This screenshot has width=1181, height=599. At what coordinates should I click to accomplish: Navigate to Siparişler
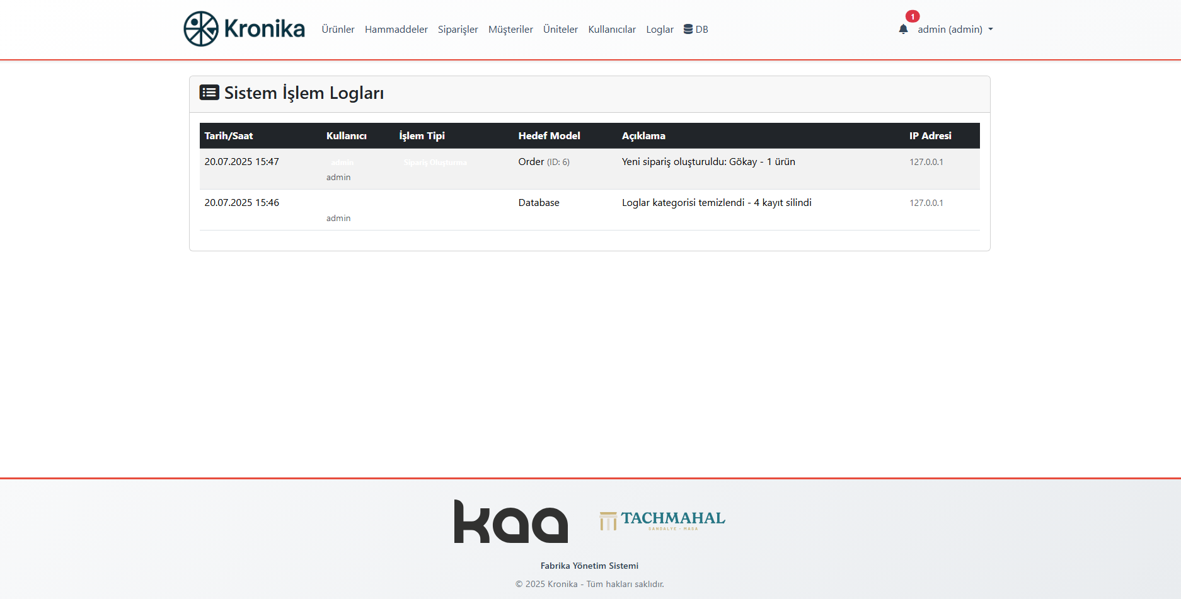[x=458, y=30]
